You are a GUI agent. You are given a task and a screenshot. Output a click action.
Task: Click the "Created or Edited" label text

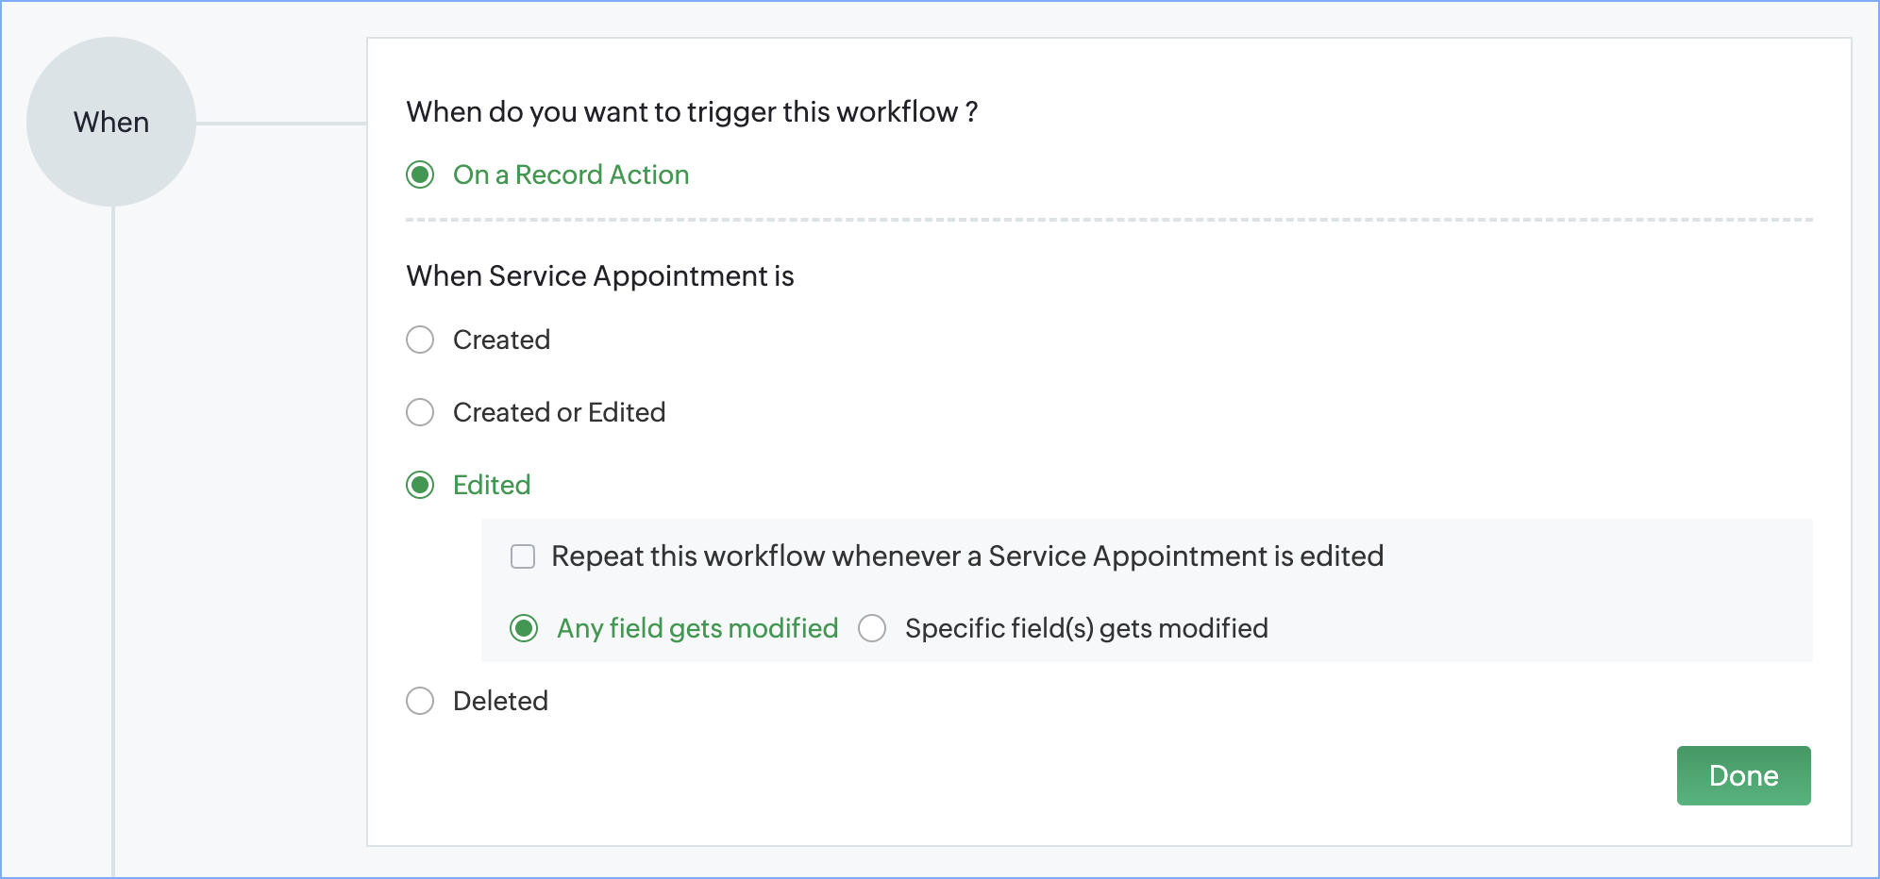559,412
